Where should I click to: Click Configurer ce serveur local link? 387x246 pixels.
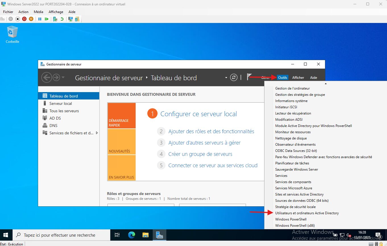click(x=198, y=114)
